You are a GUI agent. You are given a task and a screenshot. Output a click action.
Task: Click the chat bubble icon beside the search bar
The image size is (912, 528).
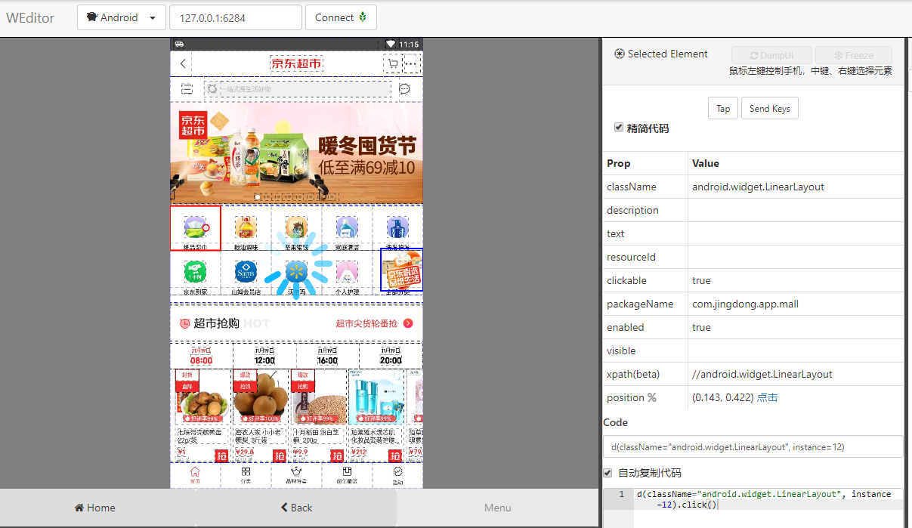405,89
